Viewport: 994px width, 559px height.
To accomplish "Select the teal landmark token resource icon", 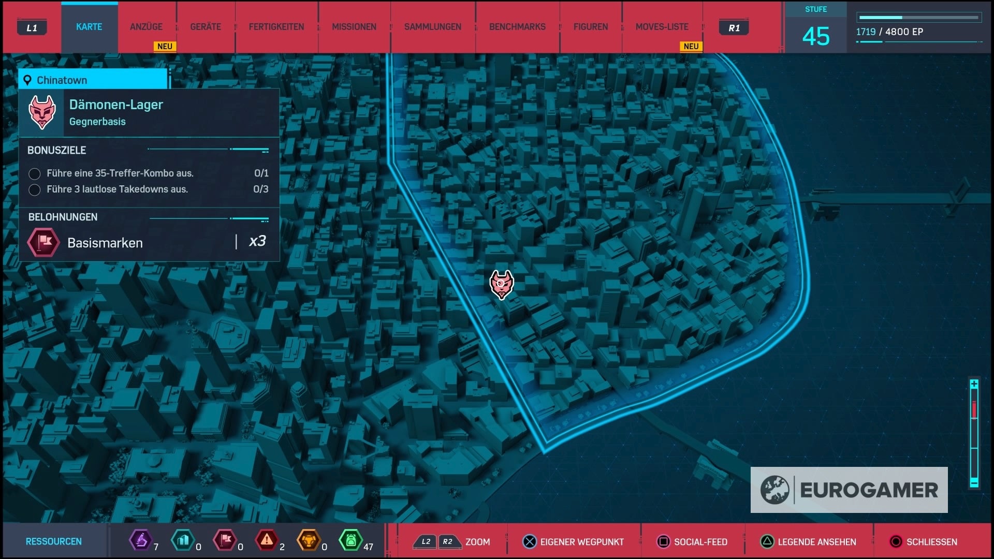I will (182, 540).
